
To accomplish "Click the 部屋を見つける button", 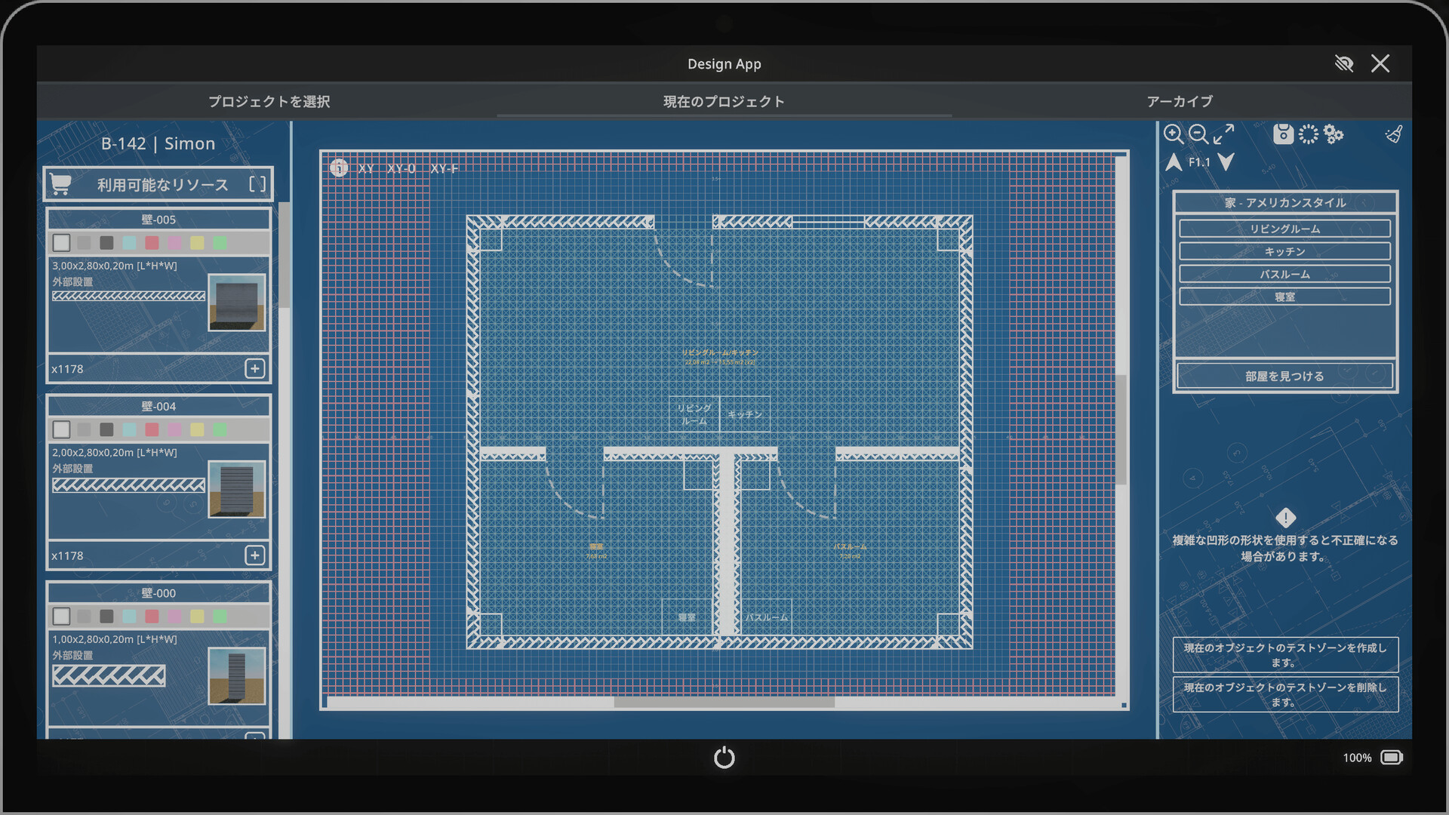I will [1284, 376].
